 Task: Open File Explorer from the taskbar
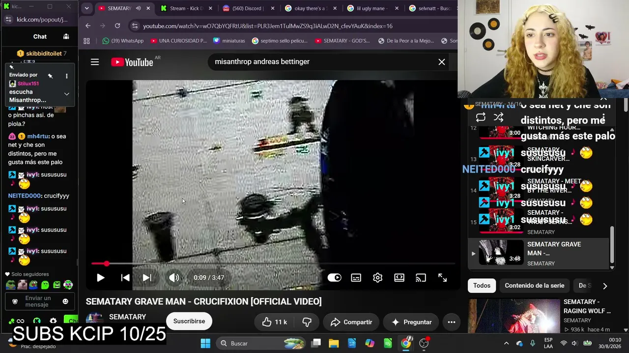coord(334,343)
